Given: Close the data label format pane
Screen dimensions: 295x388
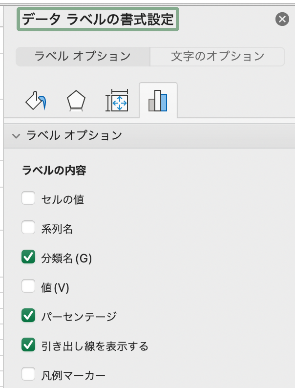Looking at the screenshot, I should [x=282, y=19].
